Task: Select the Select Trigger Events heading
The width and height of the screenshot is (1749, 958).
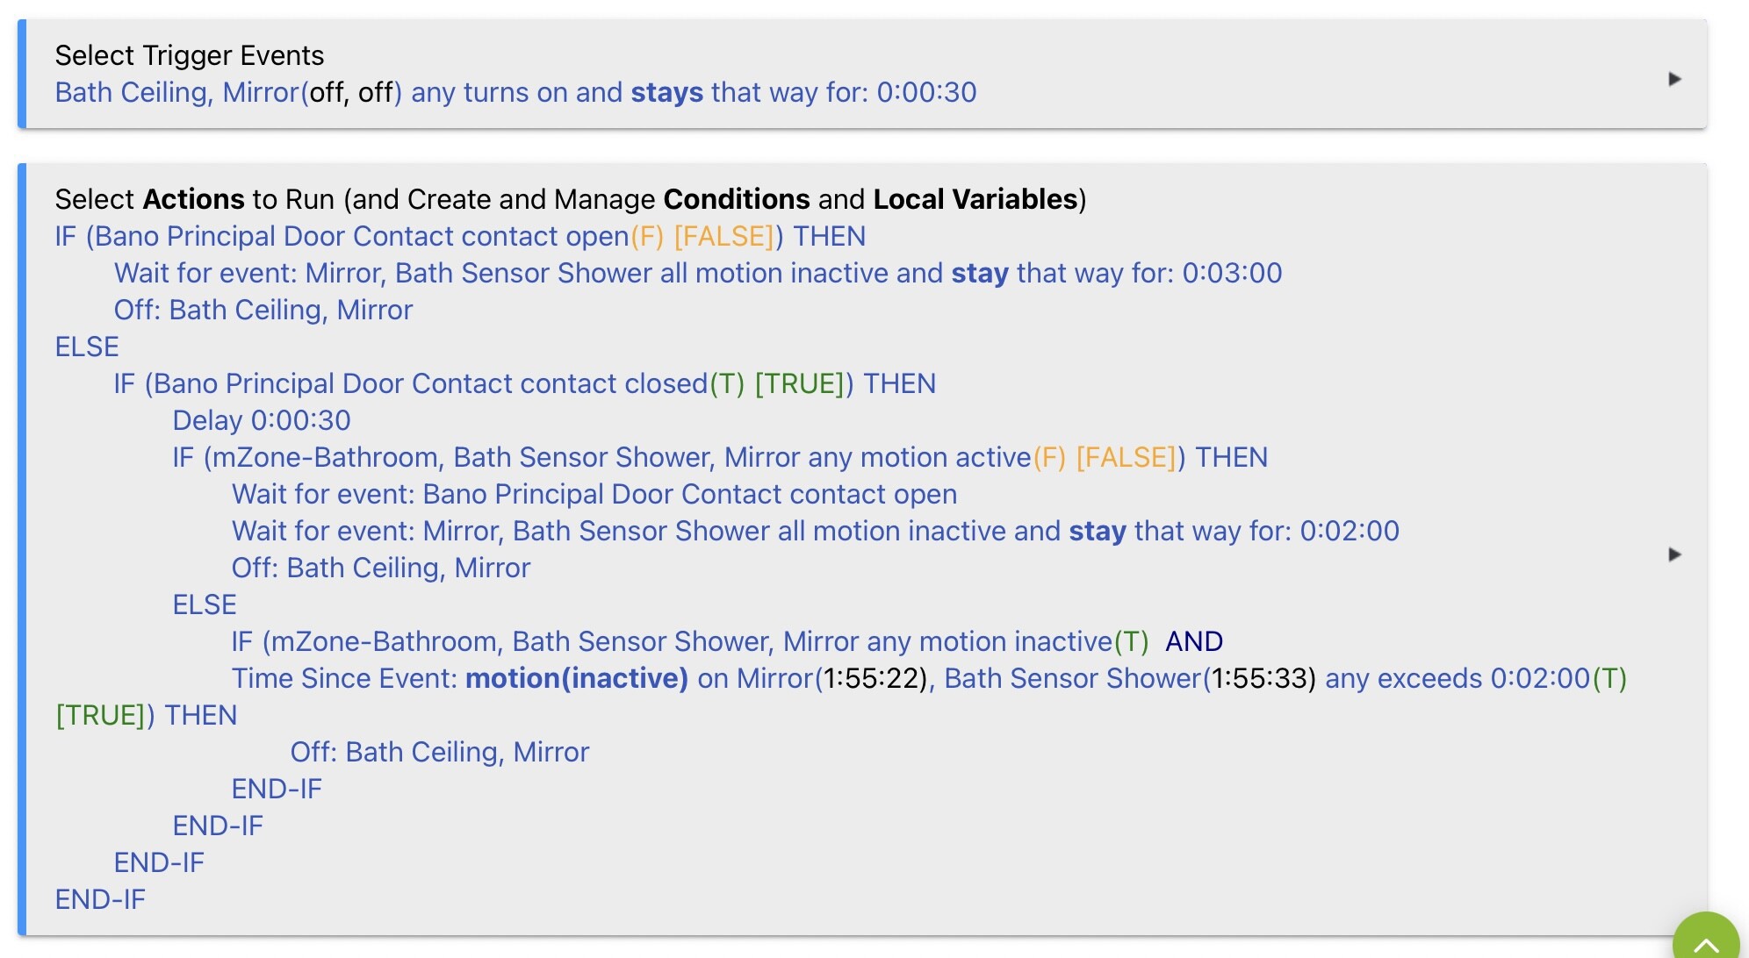Action: (x=190, y=55)
